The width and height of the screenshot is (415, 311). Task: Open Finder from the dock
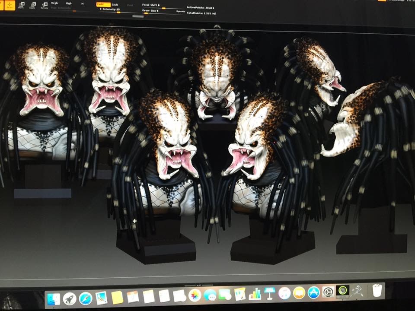click(54, 299)
